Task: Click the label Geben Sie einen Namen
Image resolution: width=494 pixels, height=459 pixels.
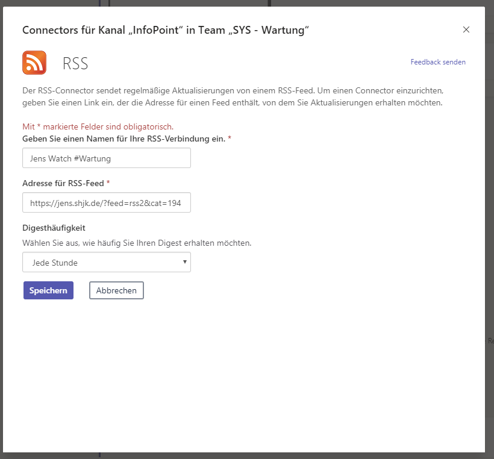Action: (123, 139)
